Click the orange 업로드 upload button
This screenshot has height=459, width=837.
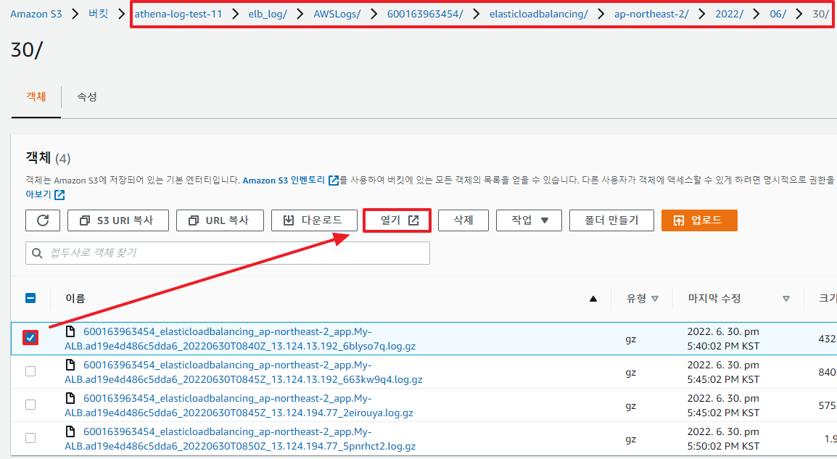coord(699,220)
